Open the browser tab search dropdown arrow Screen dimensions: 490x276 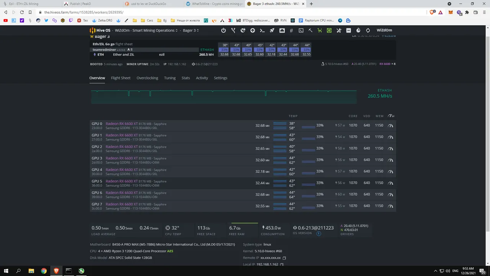[449, 4]
